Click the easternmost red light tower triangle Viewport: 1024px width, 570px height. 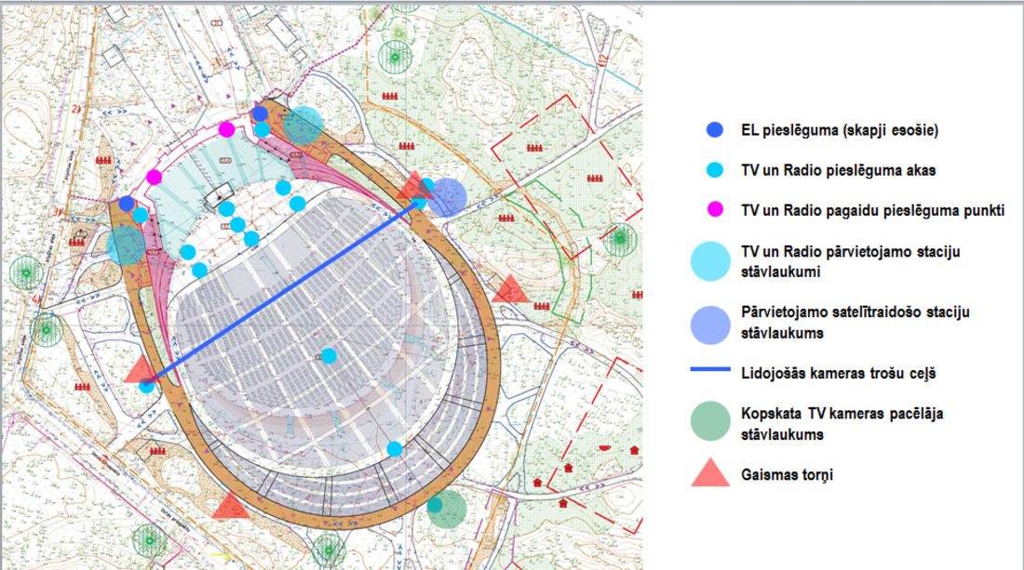tap(509, 289)
